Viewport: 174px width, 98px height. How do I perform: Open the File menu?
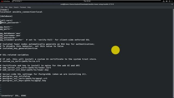click(x=2, y=7)
